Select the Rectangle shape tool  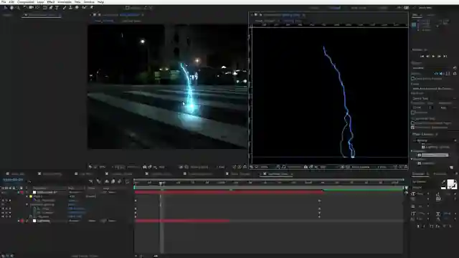pyautogui.click(x=45, y=8)
